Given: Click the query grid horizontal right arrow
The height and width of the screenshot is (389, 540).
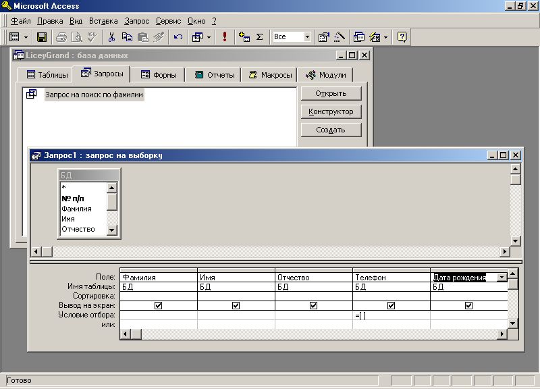Looking at the screenshot, I should pyautogui.click(x=502, y=334).
